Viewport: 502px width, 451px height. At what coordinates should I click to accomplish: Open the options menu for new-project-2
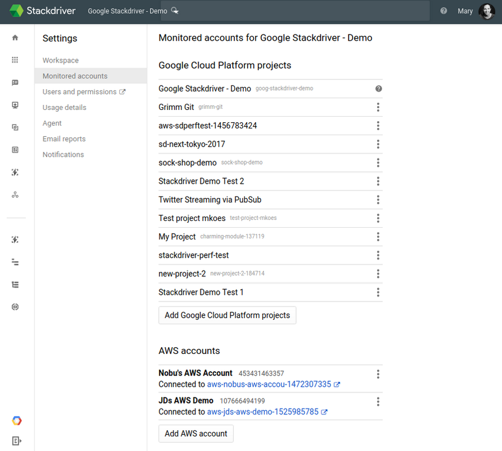[378, 274]
